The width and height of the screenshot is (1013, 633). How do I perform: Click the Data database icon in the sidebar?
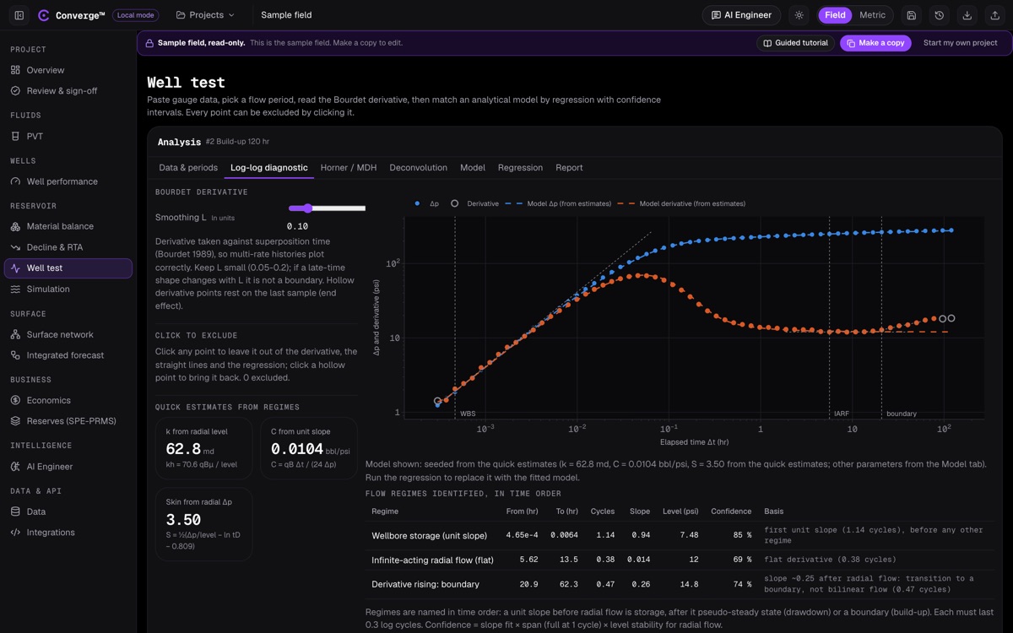click(15, 511)
